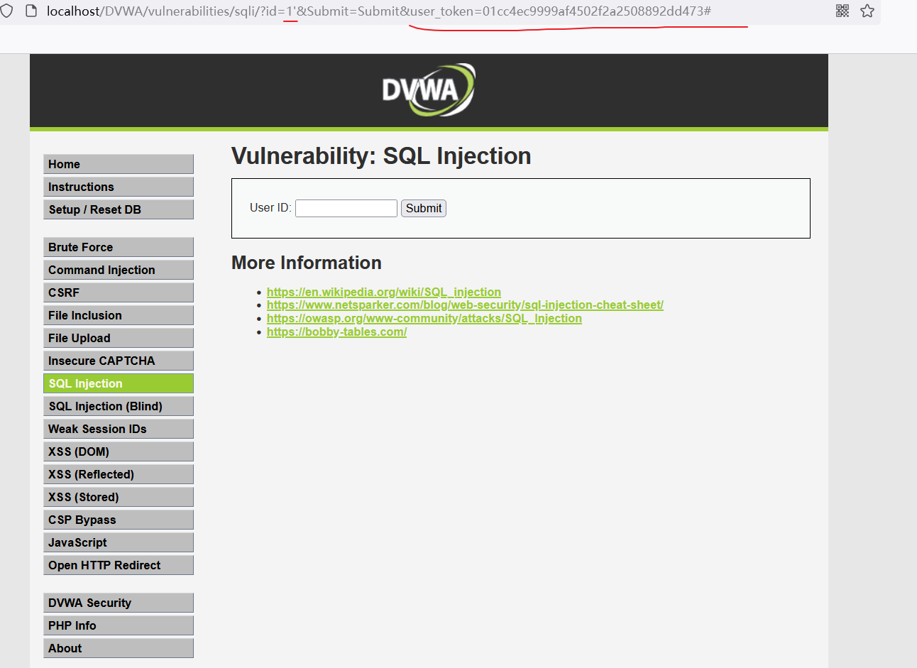Follow the bobby-tables.com link
This screenshot has height=668, width=917.
[336, 332]
